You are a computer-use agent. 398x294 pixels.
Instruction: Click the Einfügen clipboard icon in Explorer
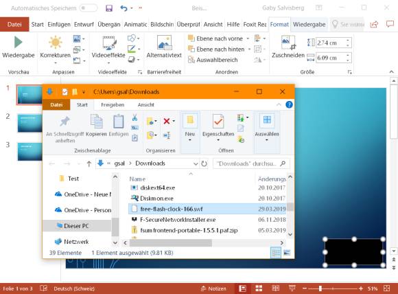118,122
